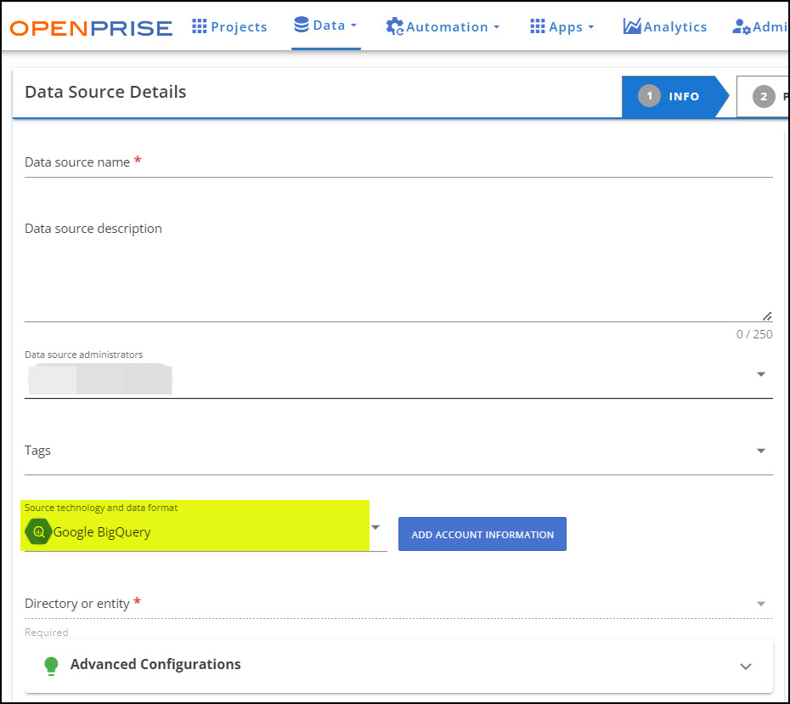Click the Admin user-gear icon
Screen dimensions: 790x704
(x=741, y=27)
